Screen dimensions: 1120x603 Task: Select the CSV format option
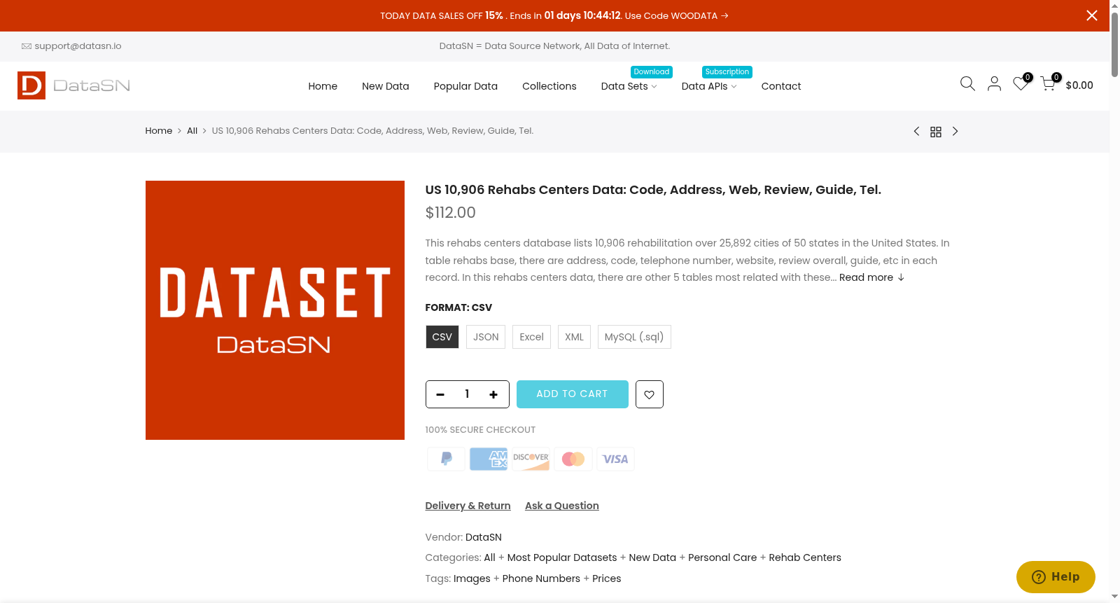[442, 337]
